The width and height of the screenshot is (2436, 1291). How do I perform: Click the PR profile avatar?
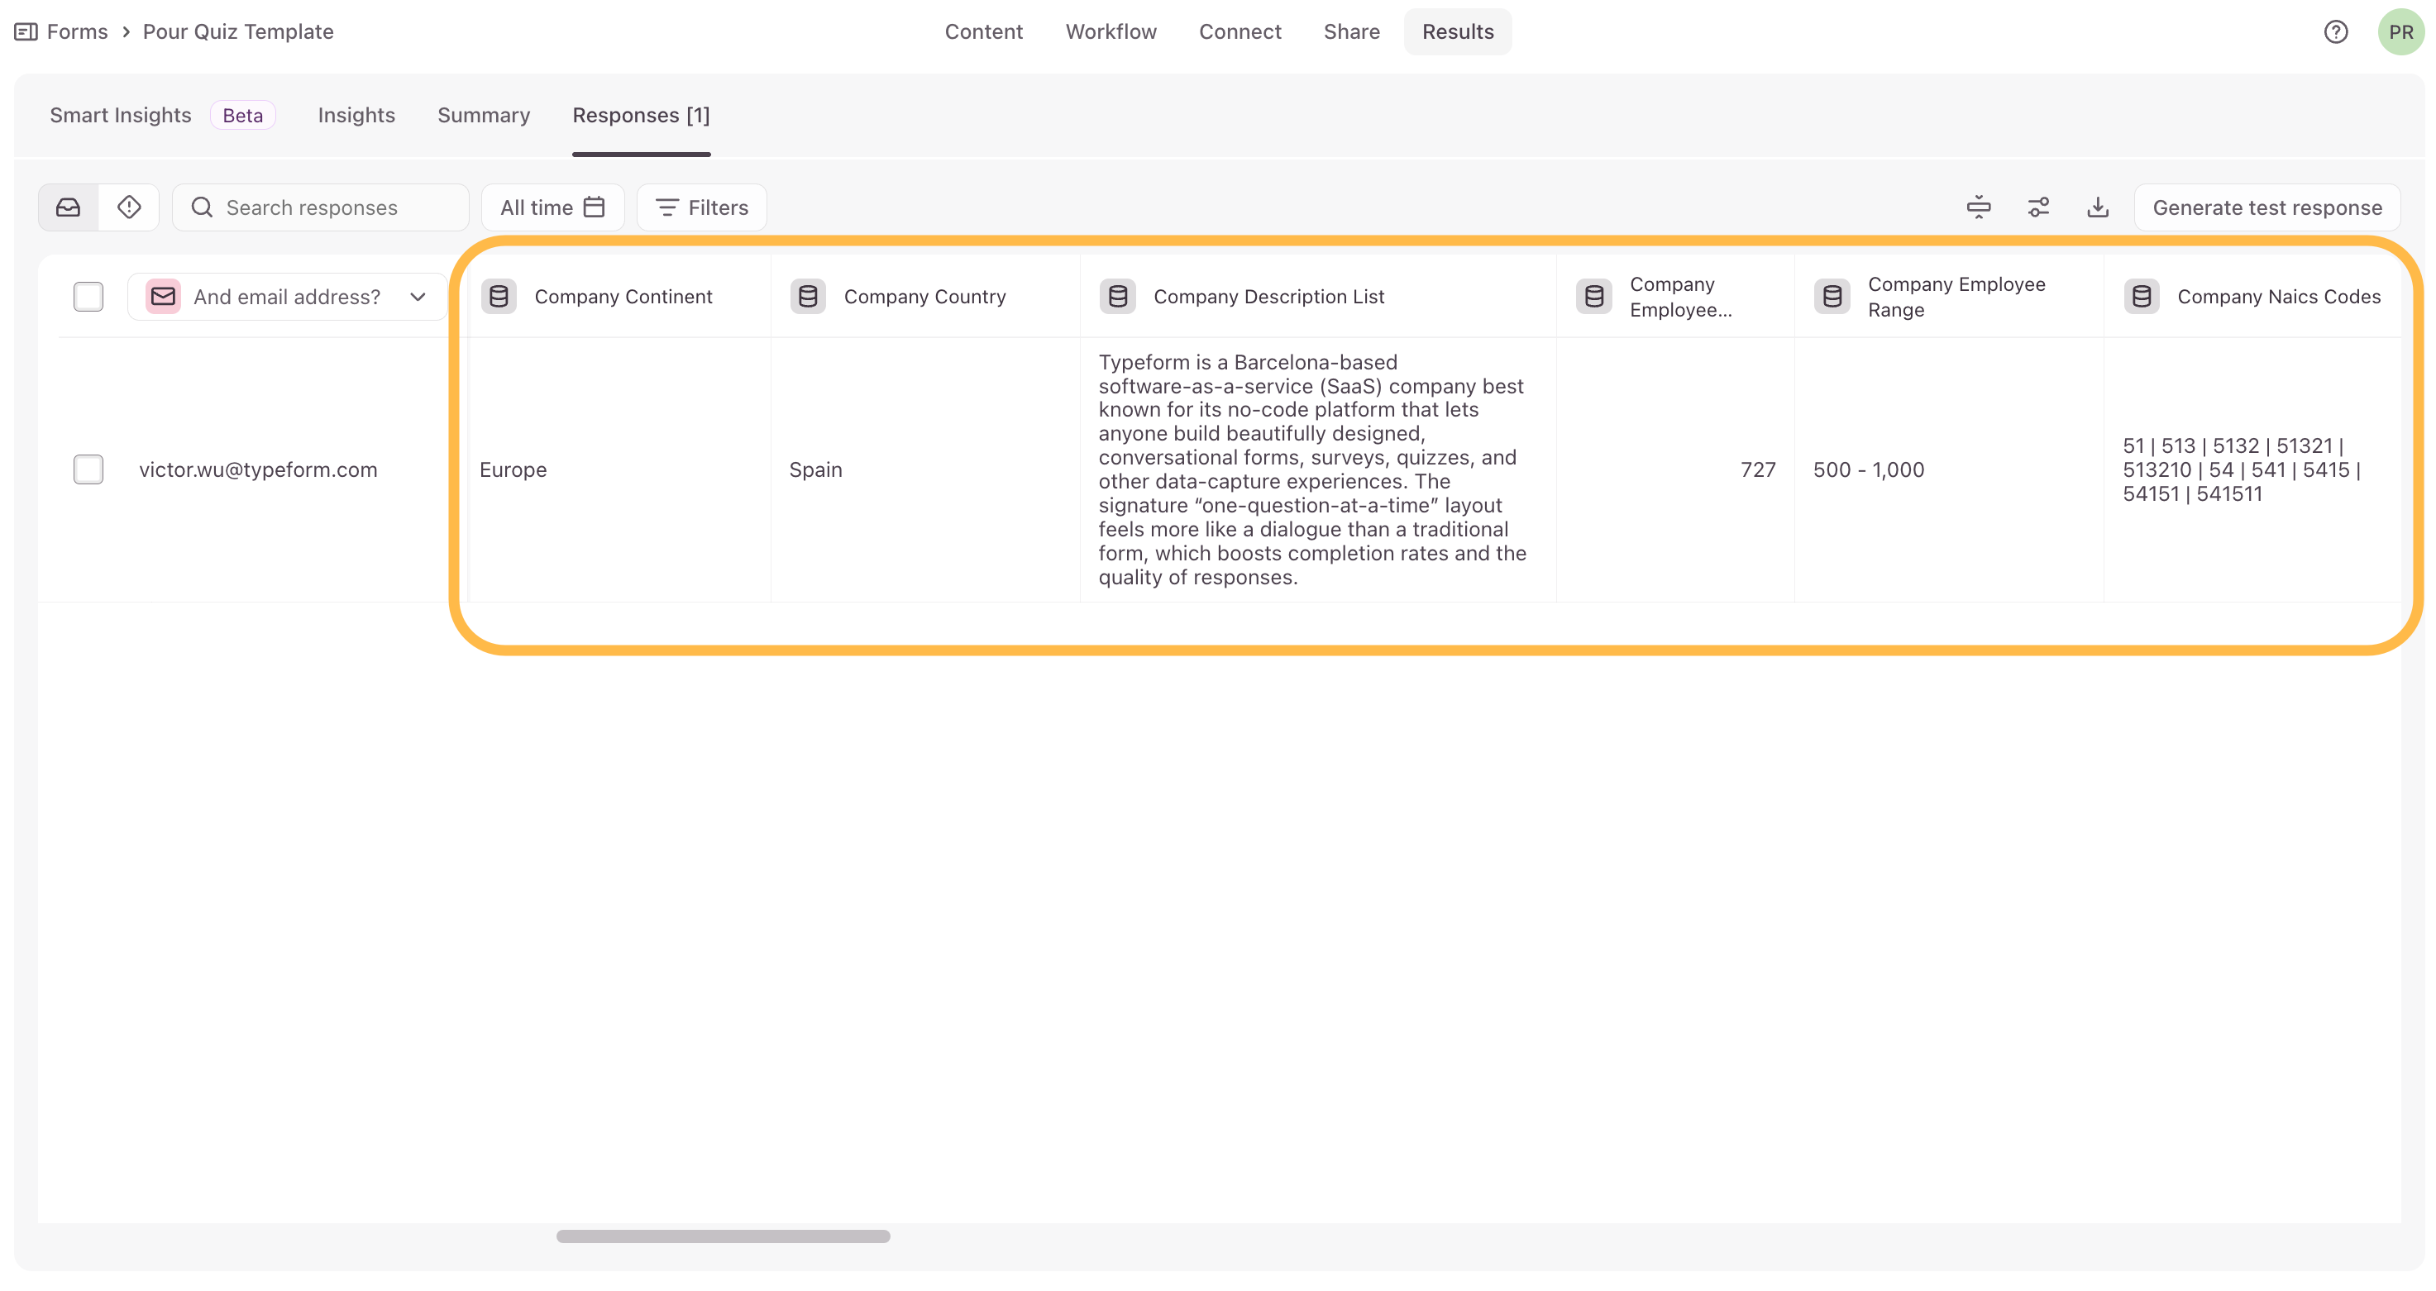(2400, 32)
